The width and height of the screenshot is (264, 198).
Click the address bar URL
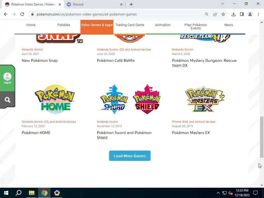pyautogui.click(x=87, y=14)
